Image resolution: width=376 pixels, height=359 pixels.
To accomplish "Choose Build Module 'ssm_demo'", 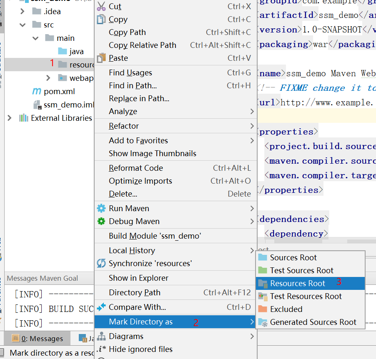I will point(175,236).
